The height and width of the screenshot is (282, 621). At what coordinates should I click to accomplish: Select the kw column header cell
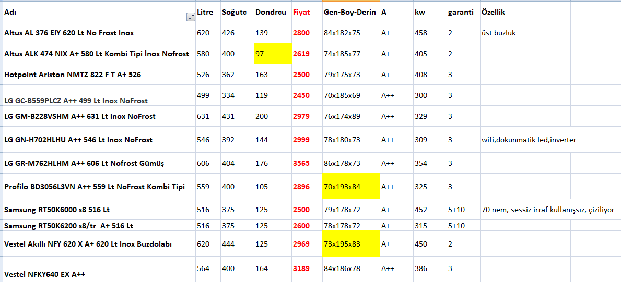pos(430,13)
